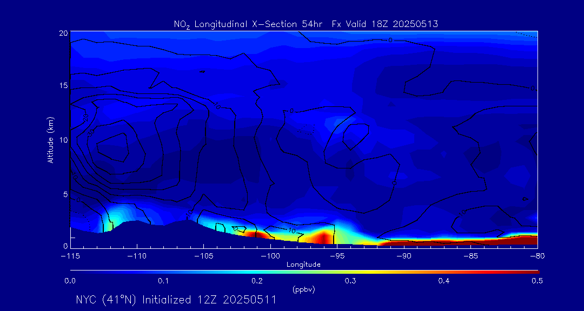Click the 'NYC (41°N) Initialized 12Z 20250511' caption
584x311 pixels.
[x=176, y=300]
